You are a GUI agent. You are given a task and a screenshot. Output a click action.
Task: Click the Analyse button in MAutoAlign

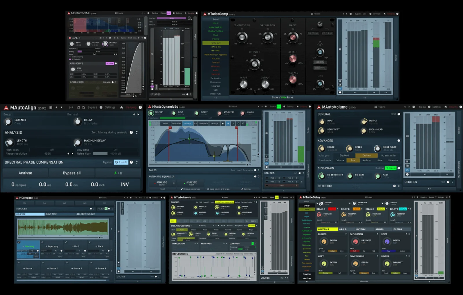(x=25, y=173)
